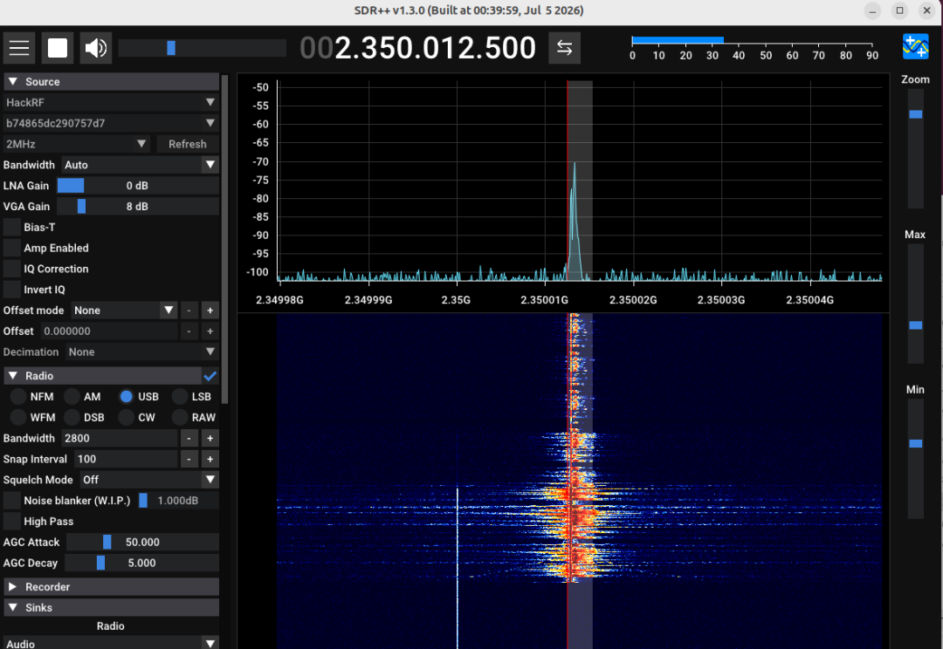This screenshot has height=649, width=943.
Task: Click the tuning mode swap arrows icon
Action: (x=564, y=48)
